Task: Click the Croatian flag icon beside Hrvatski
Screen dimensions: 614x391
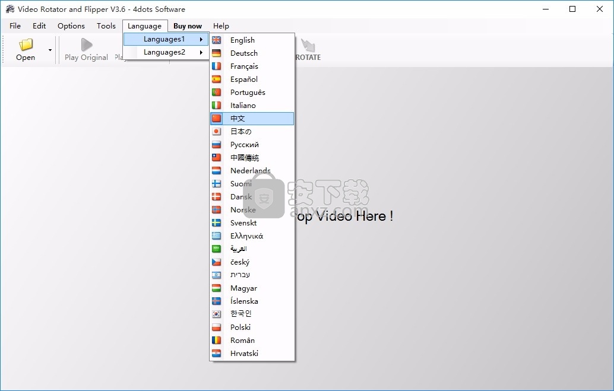Action: 216,353
